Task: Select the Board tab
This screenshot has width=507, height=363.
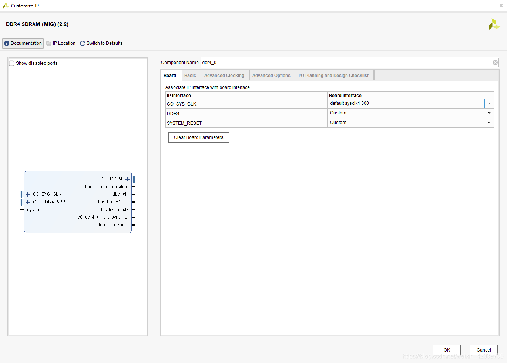Action: 170,76
